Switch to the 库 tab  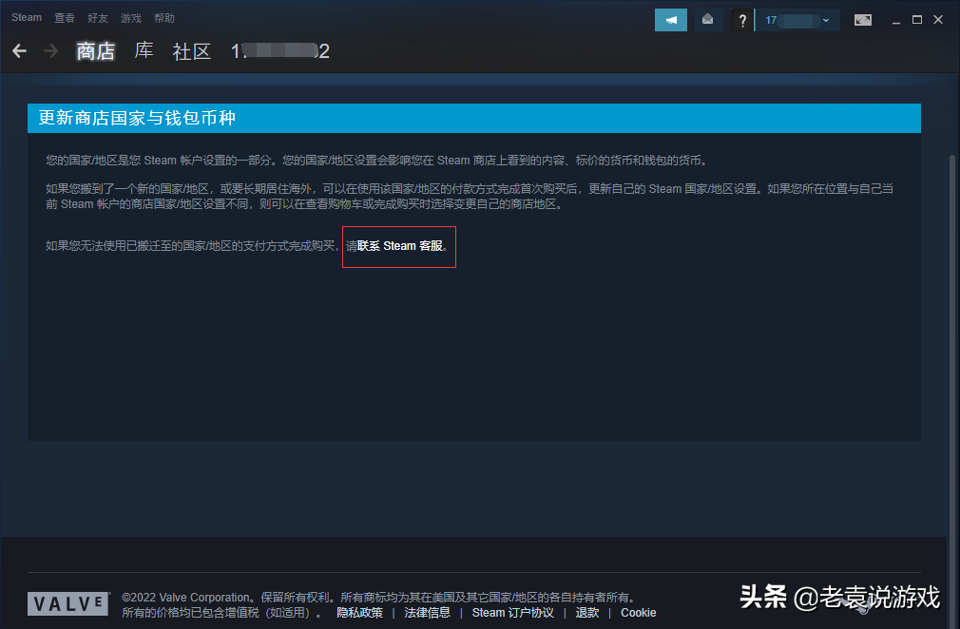143,50
